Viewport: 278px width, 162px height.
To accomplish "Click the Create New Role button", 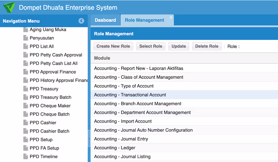I will point(113,46).
